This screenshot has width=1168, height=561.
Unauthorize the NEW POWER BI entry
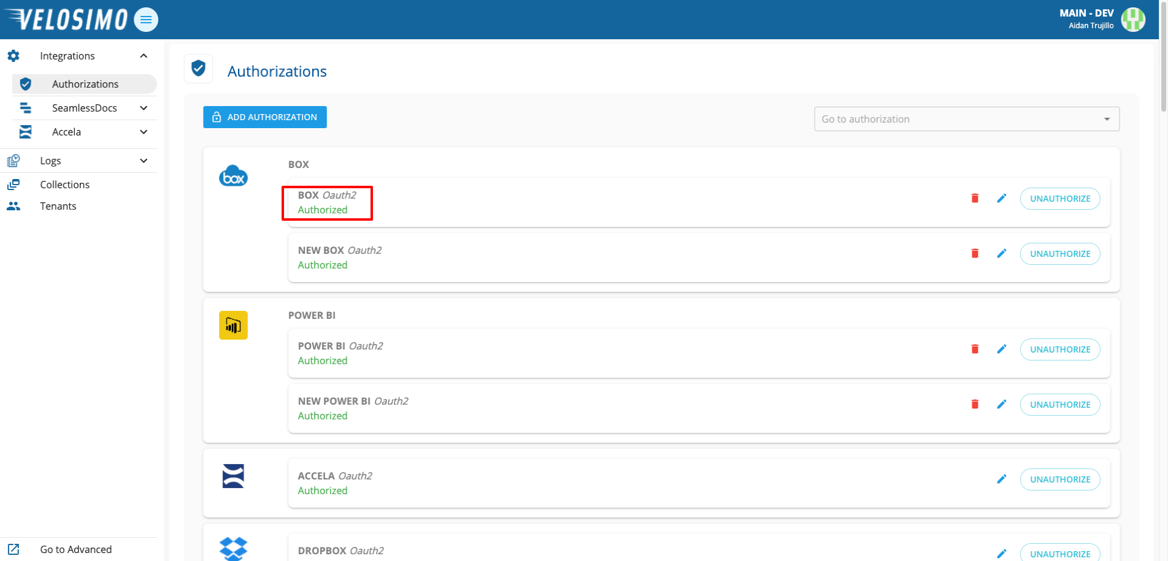[1060, 405]
